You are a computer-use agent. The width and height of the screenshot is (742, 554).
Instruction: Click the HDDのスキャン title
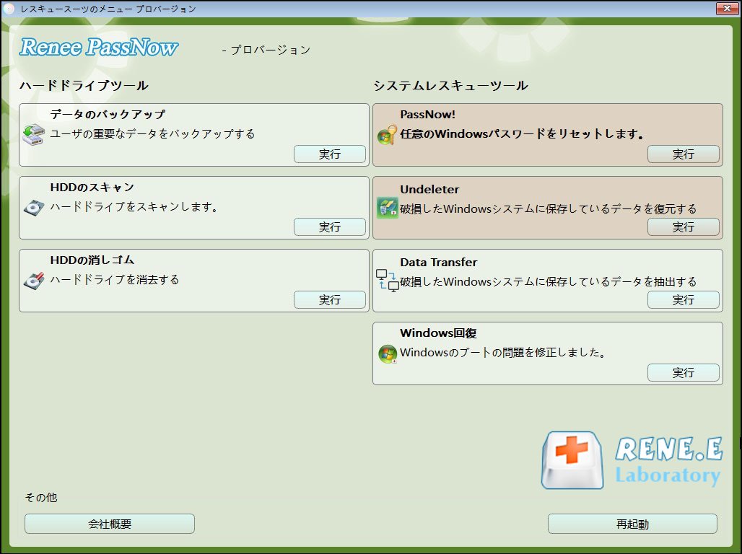92,187
